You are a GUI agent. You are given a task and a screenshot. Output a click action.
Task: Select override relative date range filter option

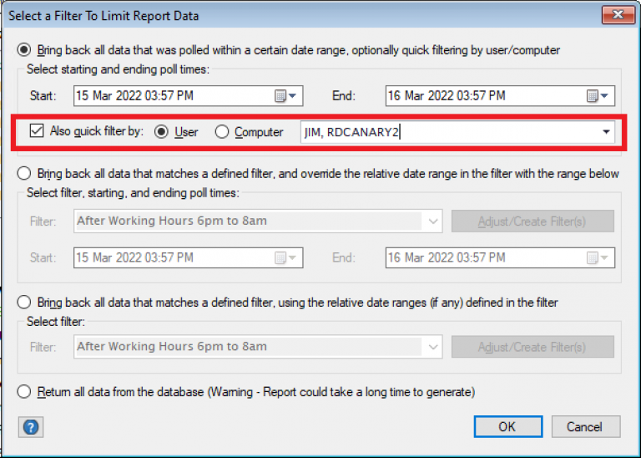pyautogui.click(x=23, y=173)
